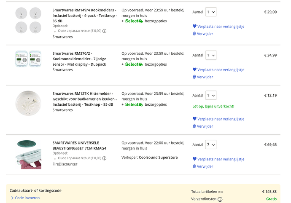Click trash icon for RM149/4 Rookmelders
This screenshot has width=291, height=203.
[194, 34]
